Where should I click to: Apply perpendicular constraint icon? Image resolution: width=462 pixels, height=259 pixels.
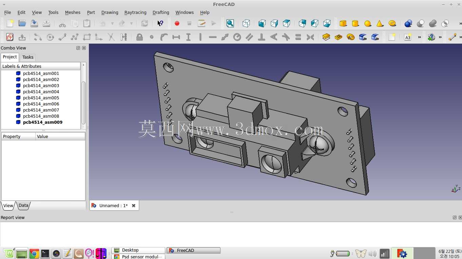[x=262, y=37]
